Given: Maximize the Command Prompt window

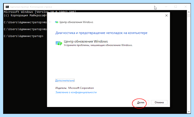Looking at the screenshot, I should [x=176, y=7].
